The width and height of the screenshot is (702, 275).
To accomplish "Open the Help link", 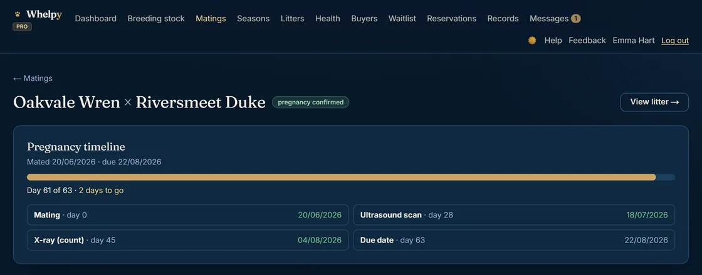I will (x=553, y=41).
